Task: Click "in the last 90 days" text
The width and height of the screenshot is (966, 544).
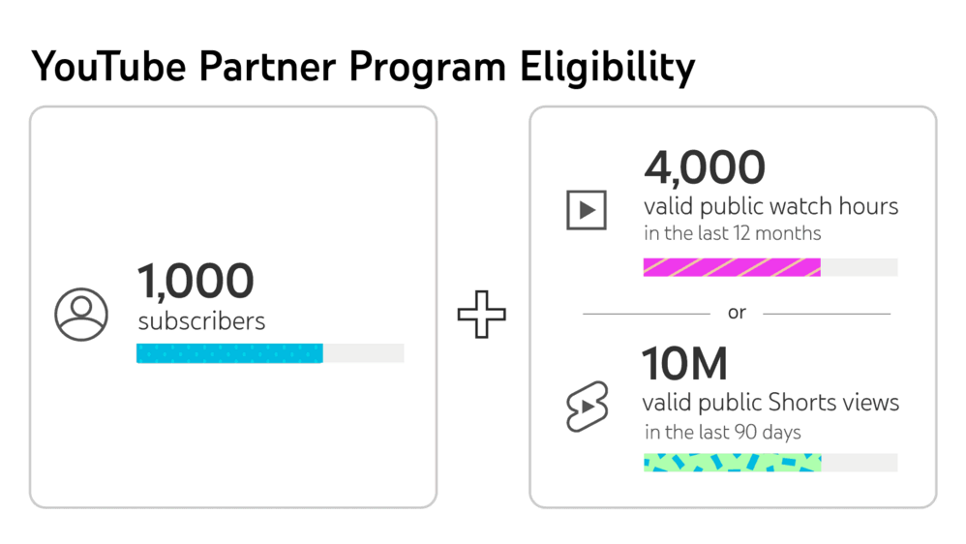Action: (722, 432)
